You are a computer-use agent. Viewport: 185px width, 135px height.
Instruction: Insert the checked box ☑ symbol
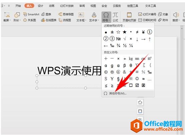pyautogui.click(x=137, y=85)
